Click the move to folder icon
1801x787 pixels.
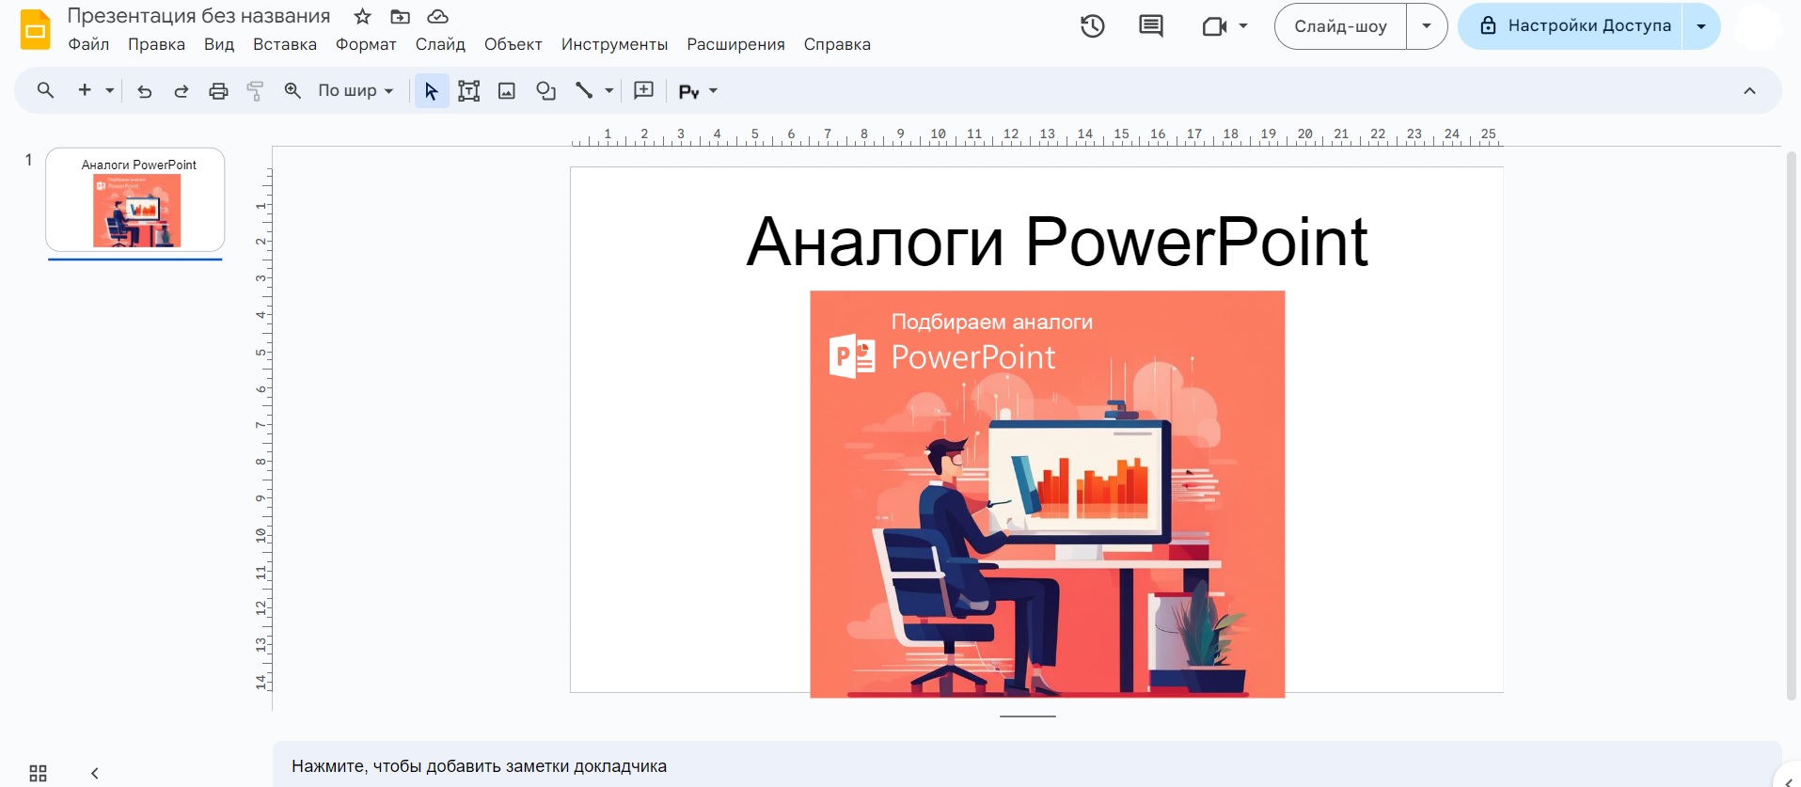click(x=400, y=16)
